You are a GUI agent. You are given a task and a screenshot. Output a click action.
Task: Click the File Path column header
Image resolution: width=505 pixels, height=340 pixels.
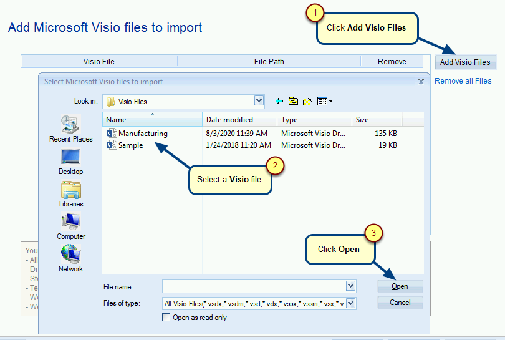click(269, 62)
